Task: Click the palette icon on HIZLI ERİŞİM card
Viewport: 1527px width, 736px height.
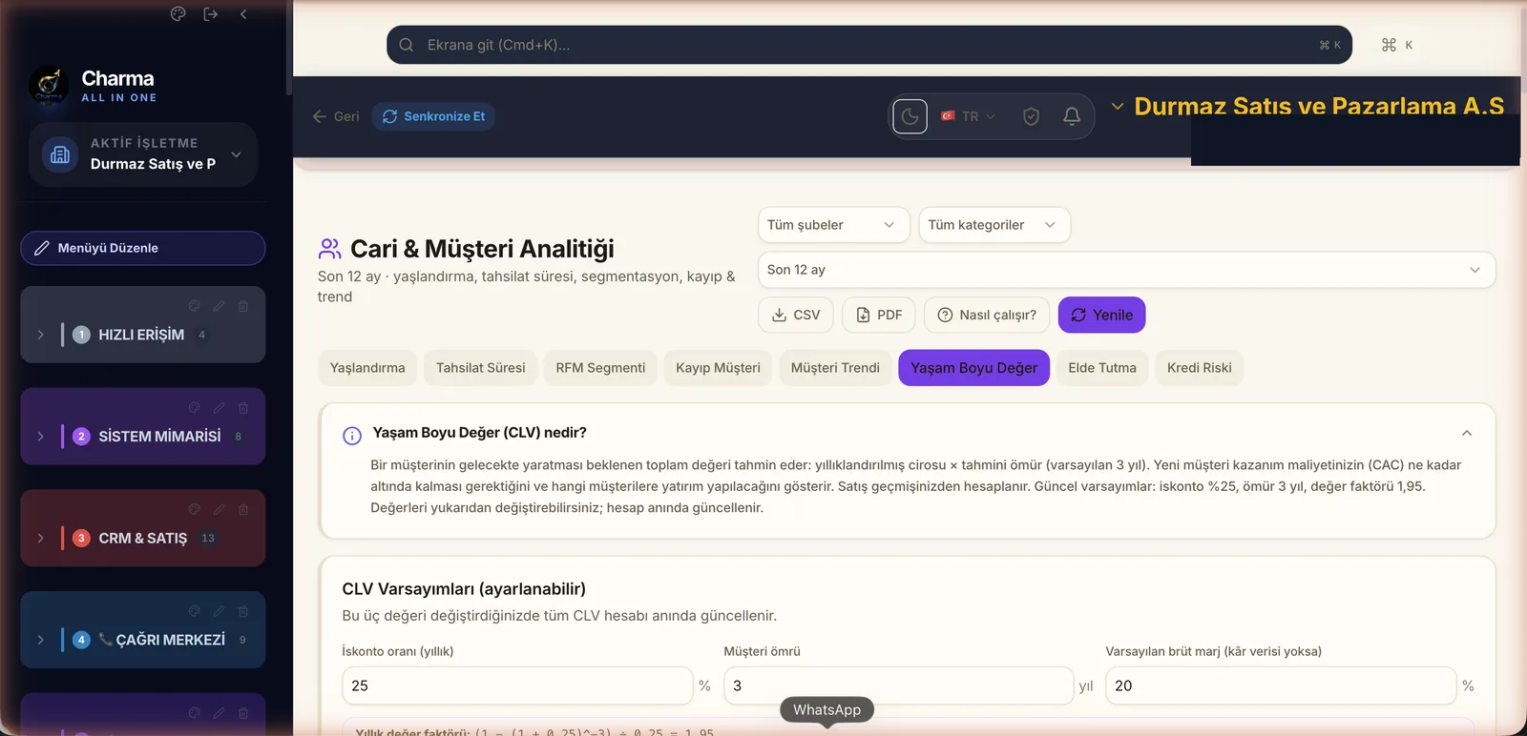Action: coord(195,306)
